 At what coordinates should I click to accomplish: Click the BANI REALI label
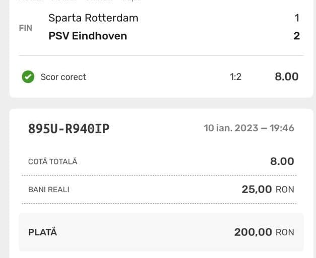tap(48, 190)
